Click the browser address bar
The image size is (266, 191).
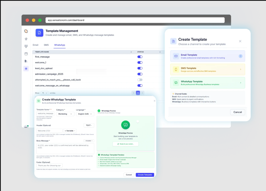(x=135, y=20)
